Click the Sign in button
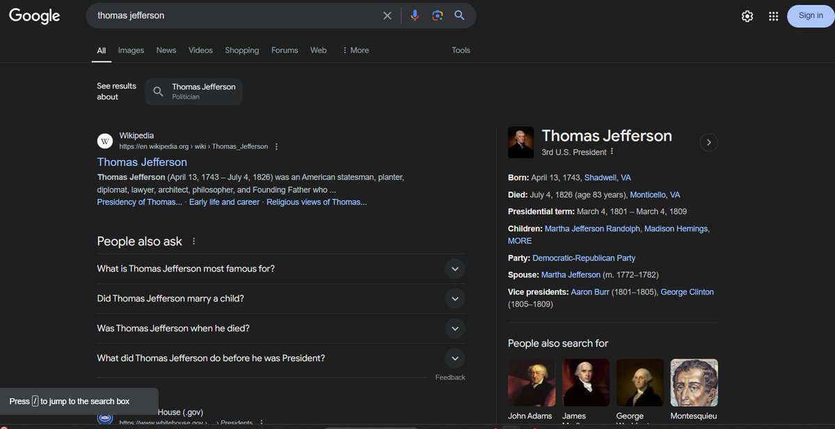Screen dimensions: 835x429 click(x=811, y=16)
